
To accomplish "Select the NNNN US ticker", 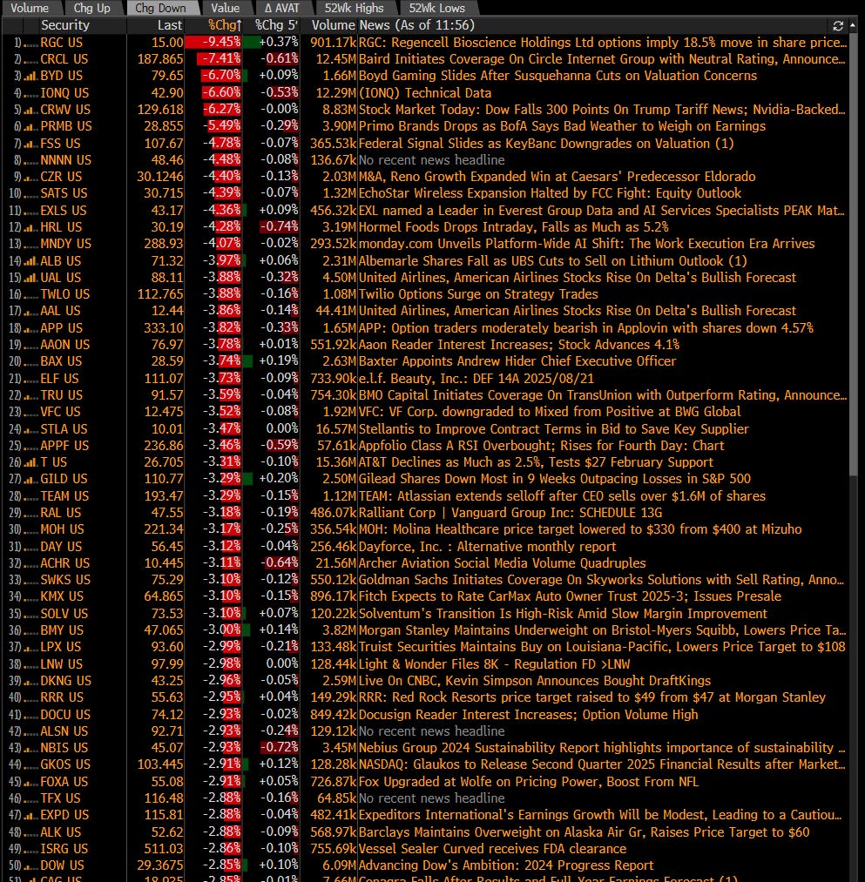I will point(65,160).
